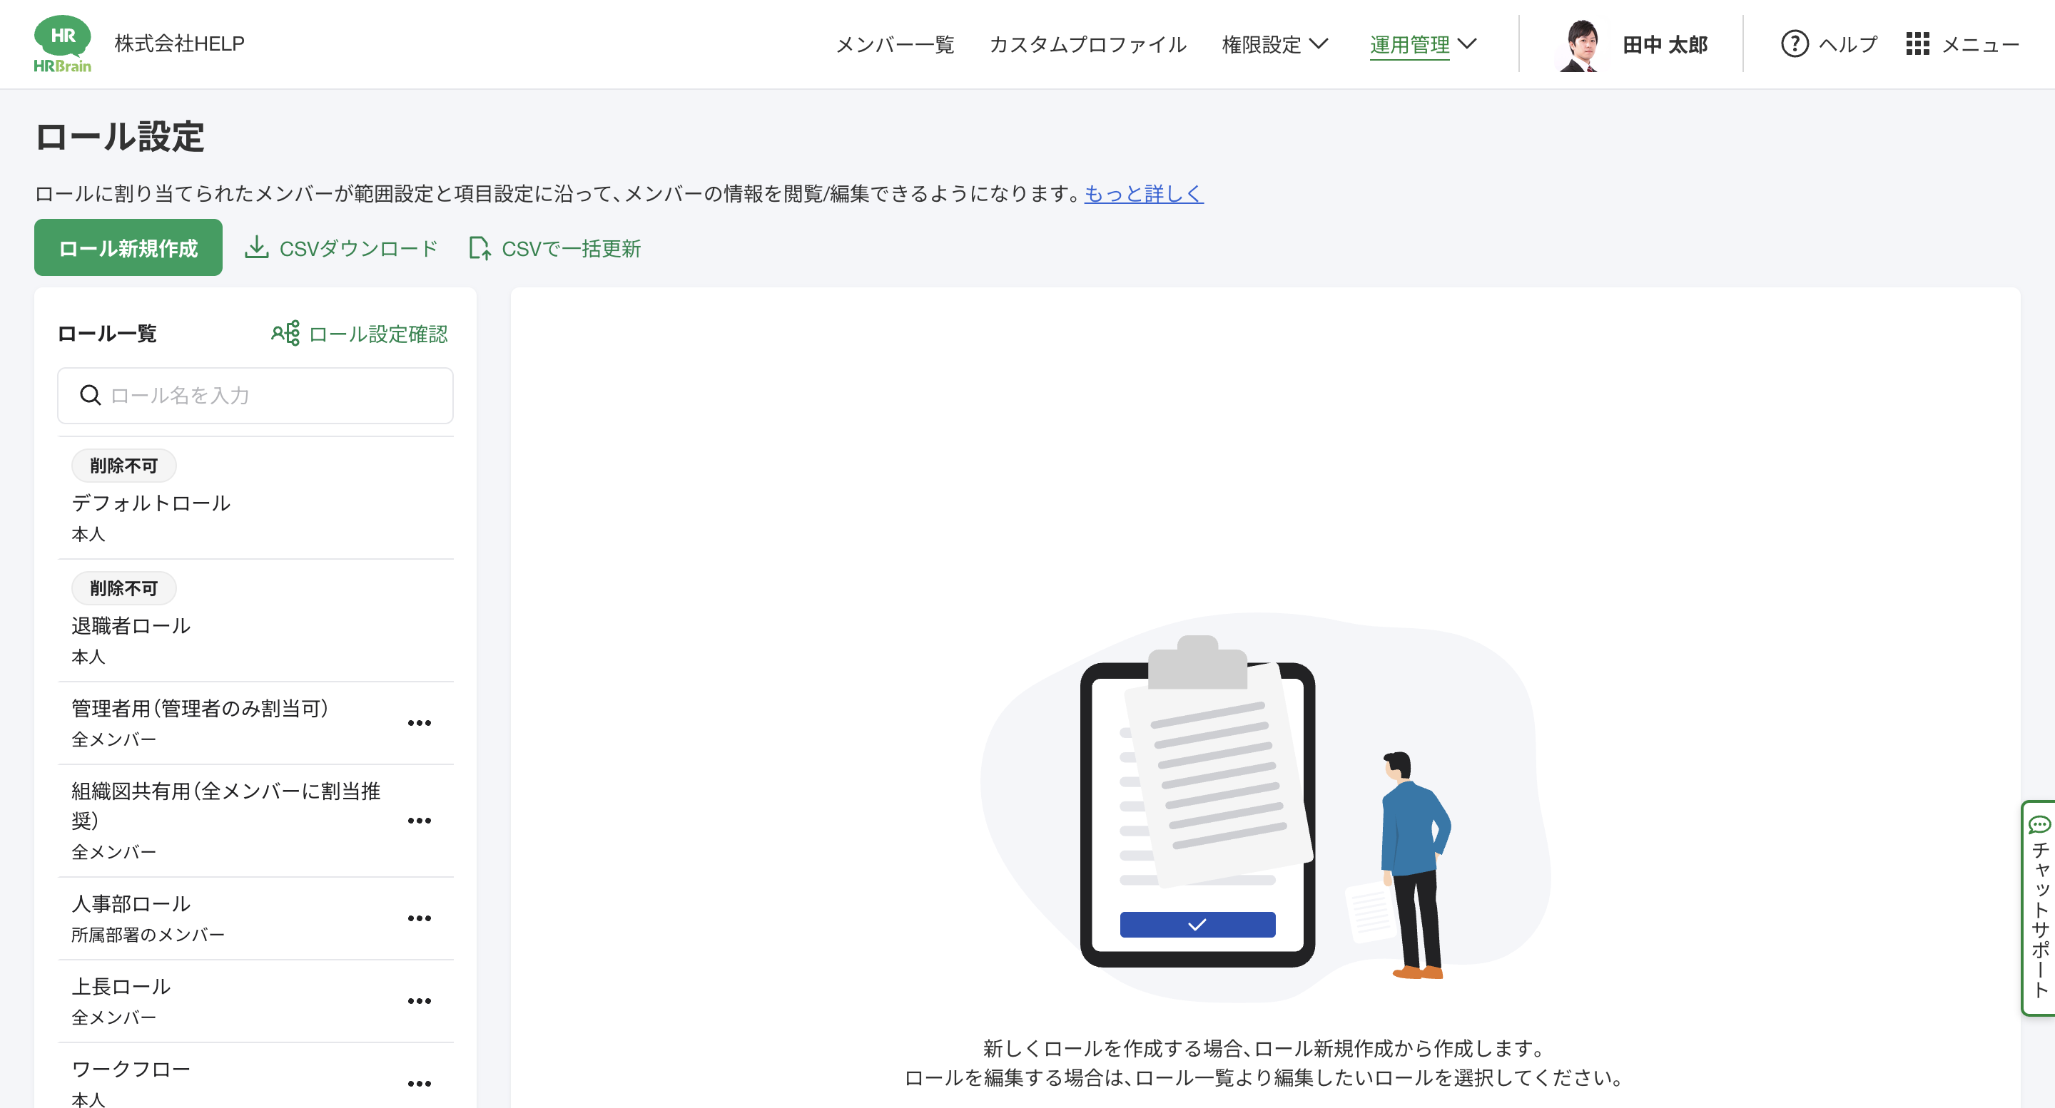The height and width of the screenshot is (1108, 2055).
Task: Click the CSV download icon
Action: pos(256,248)
